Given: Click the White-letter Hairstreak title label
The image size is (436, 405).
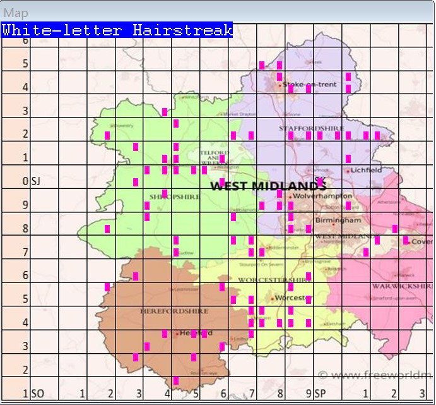Looking at the screenshot, I should 117,30.
